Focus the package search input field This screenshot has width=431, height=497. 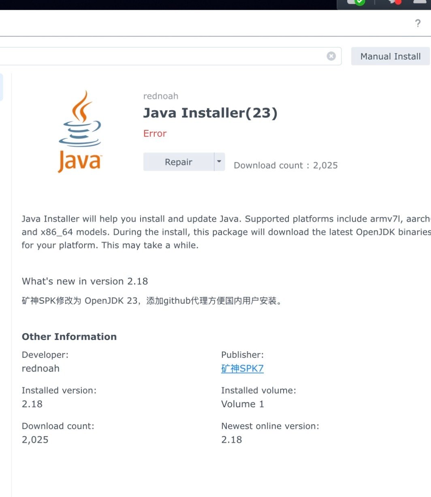coord(162,56)
